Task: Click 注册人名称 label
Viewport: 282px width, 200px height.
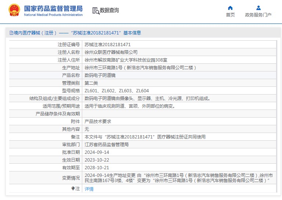Action: (69, 52)
